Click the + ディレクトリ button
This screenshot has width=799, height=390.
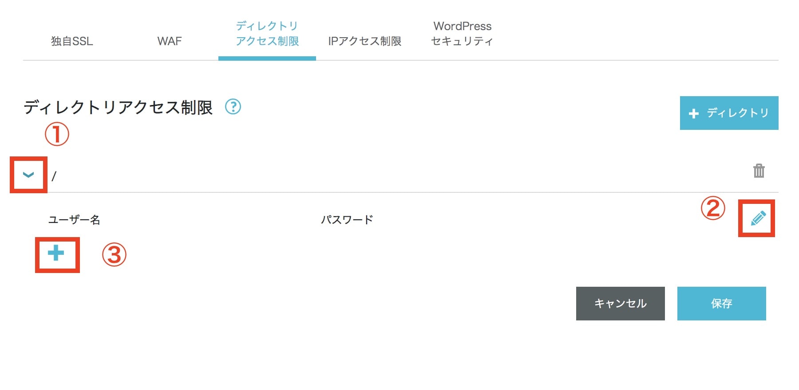coord(729,113)
